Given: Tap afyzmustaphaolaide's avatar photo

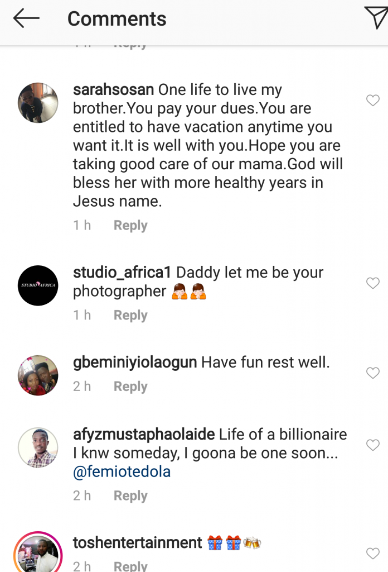Looking at the screenshot, I should (38, 447).
